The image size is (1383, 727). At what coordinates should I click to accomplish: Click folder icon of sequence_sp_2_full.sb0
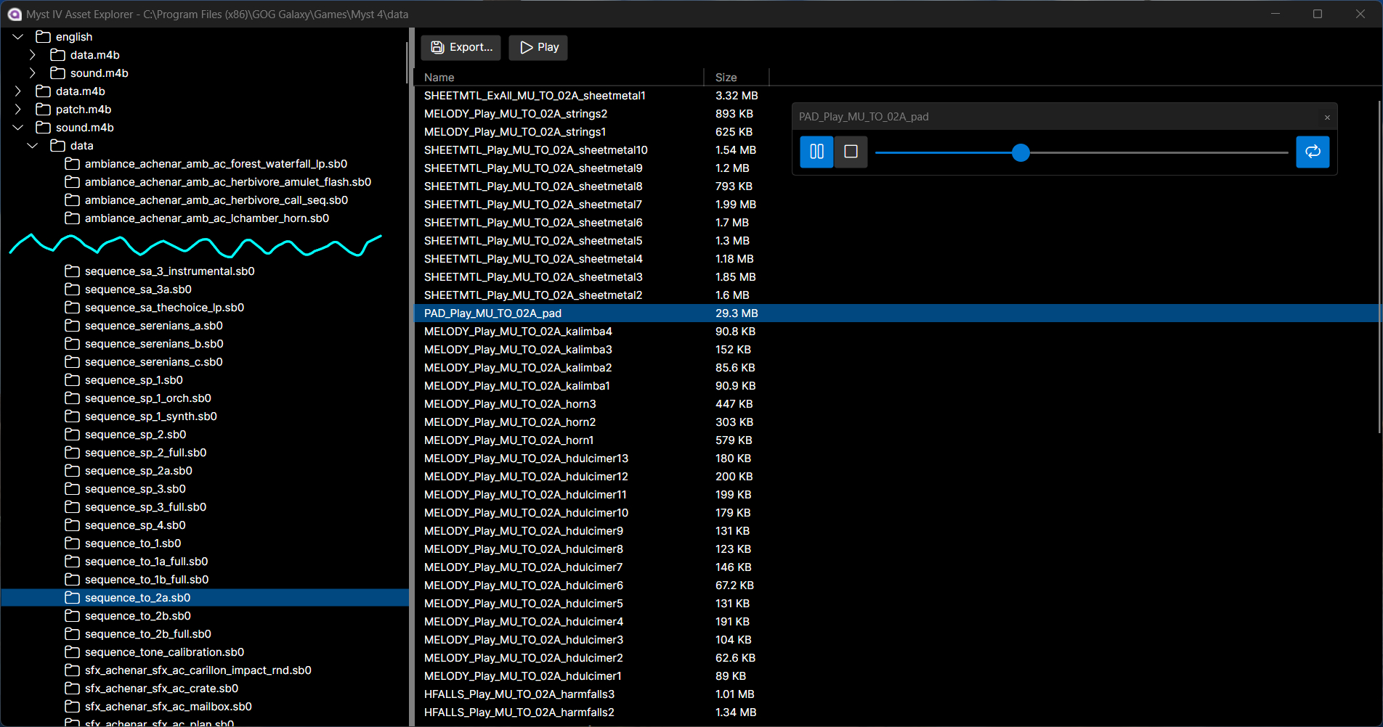[x=72, y=452]
